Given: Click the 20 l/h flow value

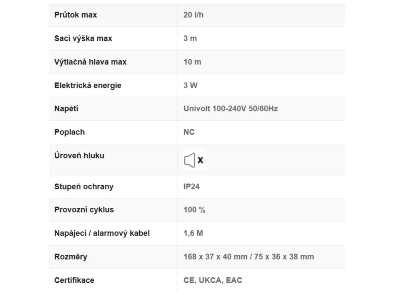Looking at the screenshot, I should click(x=193, y=15).
